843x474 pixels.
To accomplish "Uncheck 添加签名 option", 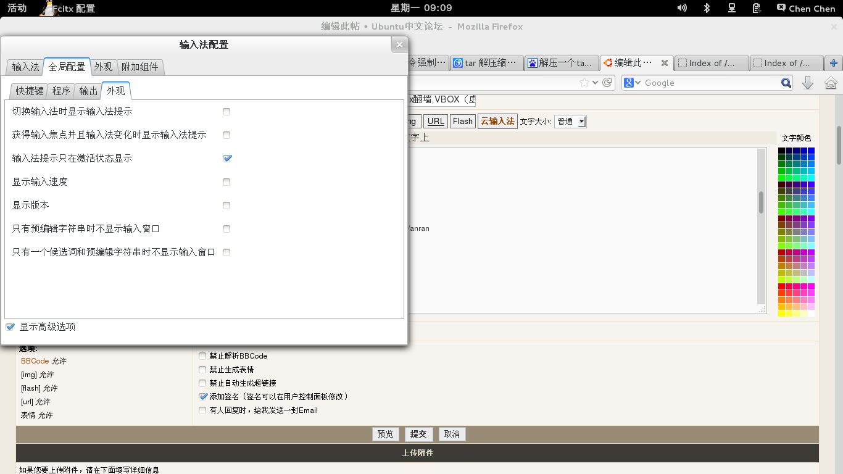I will tap(203, 397).
